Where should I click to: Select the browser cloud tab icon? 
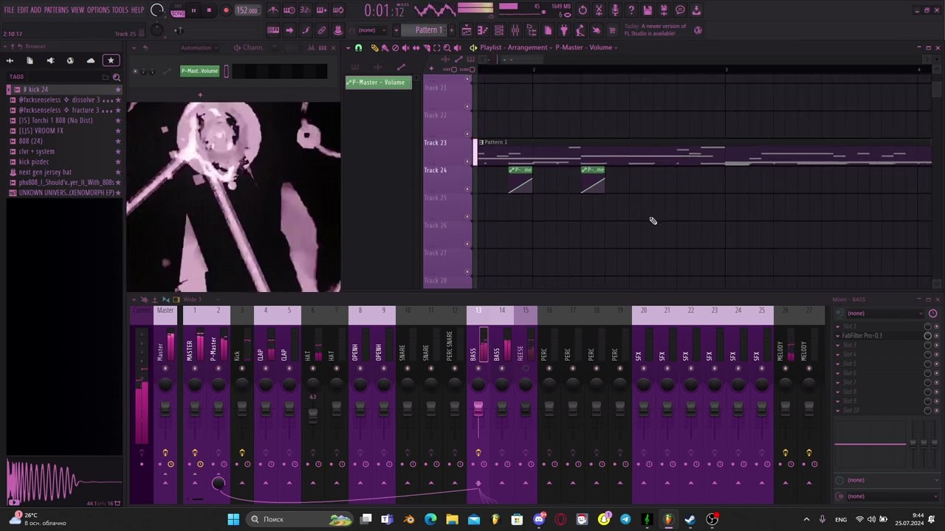coord(91,60)
